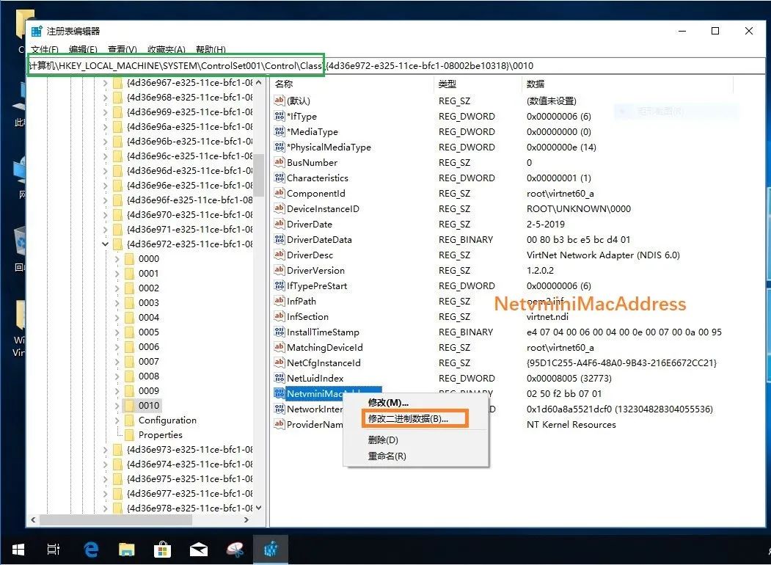Click the tree scroll-up arrow
Viewport: 771px width, 565px height.
pyautogui.click(x=259, y=83)
